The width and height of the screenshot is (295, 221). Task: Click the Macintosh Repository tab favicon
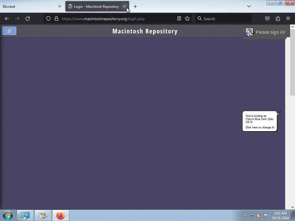pyautogui.click(x=70, y=7)
